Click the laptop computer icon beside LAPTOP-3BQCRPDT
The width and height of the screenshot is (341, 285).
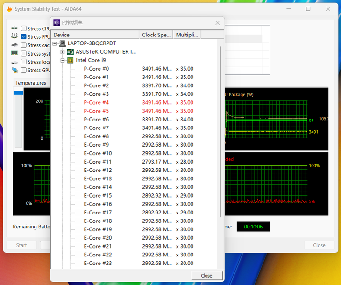point(63,43)
